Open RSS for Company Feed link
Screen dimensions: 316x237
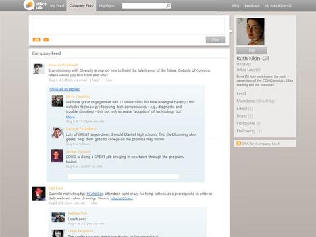pyautogui.click(x=261, y=144)
